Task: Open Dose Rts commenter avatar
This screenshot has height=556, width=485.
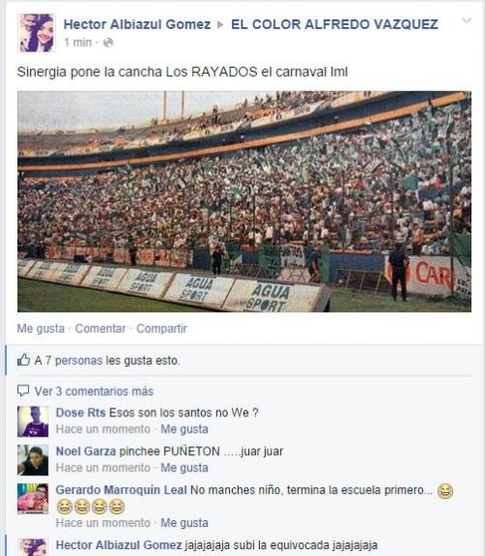Action: click(33, 421)
